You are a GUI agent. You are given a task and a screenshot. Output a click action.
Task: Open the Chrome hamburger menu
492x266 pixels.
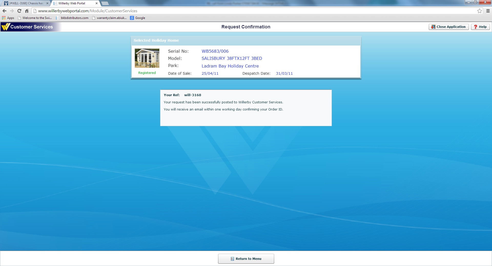click(488, 11)
